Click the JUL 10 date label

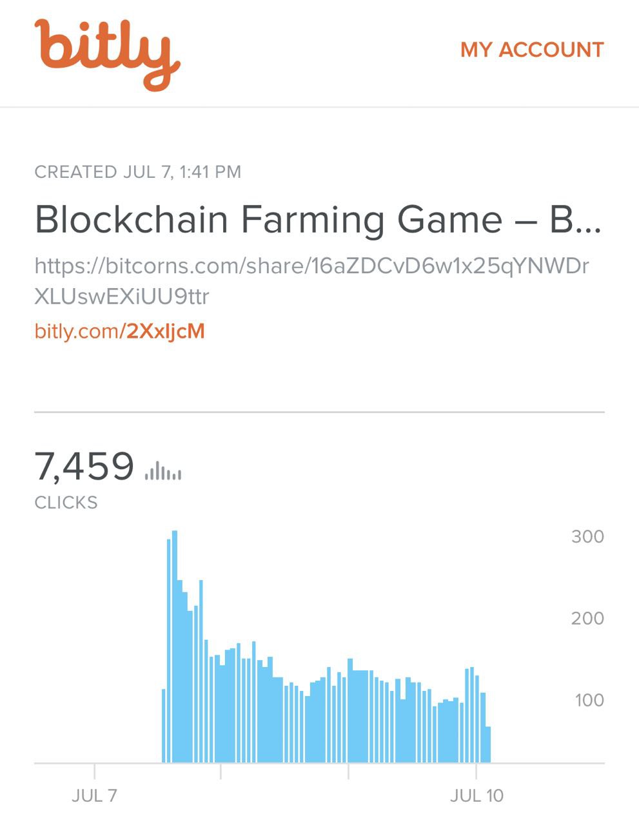pos(477,795)
